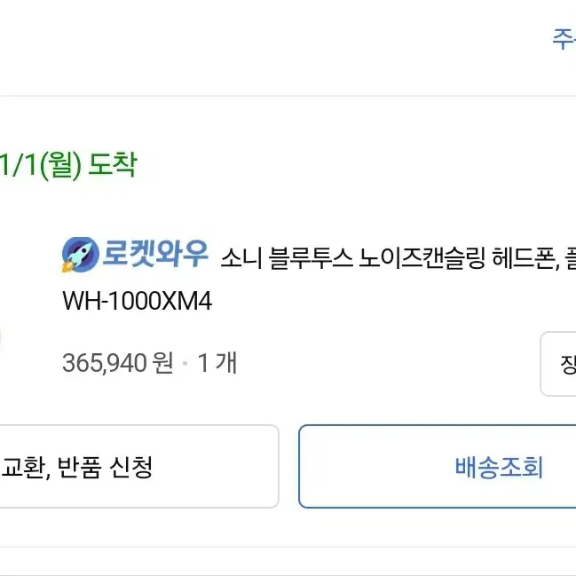Select the 365,940 원 price text
Viewport: 576px width, 576px height.
tap(117, 363)
